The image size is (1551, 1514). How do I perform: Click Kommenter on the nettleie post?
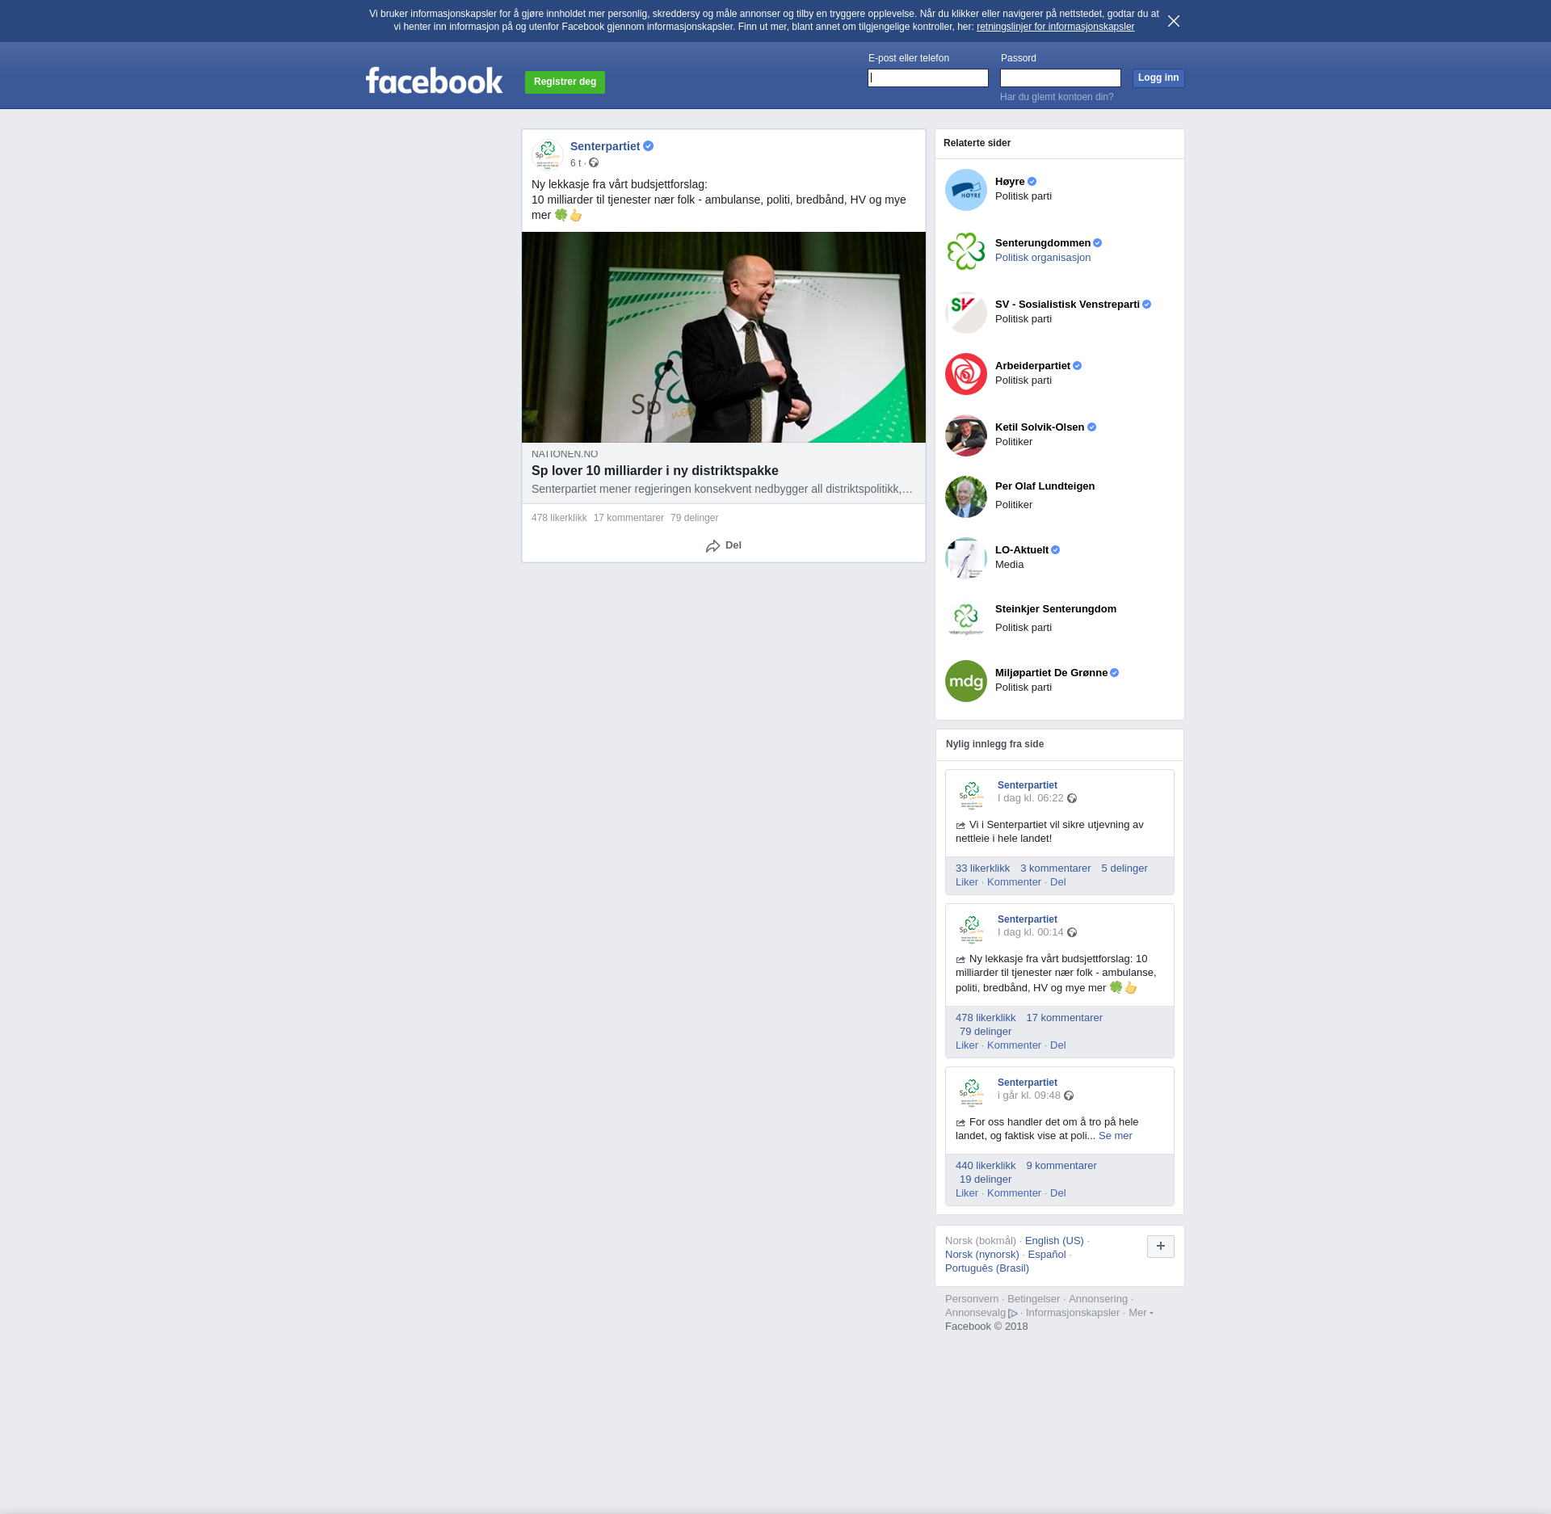click(1014, 882)
